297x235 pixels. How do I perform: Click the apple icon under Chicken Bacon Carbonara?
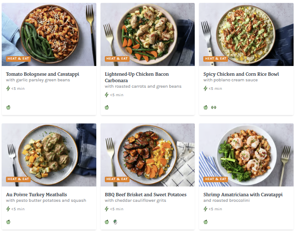click(x=107, y=107)
